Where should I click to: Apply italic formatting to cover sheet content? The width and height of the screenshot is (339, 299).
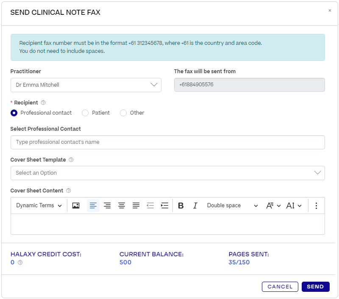click(195, 205)
